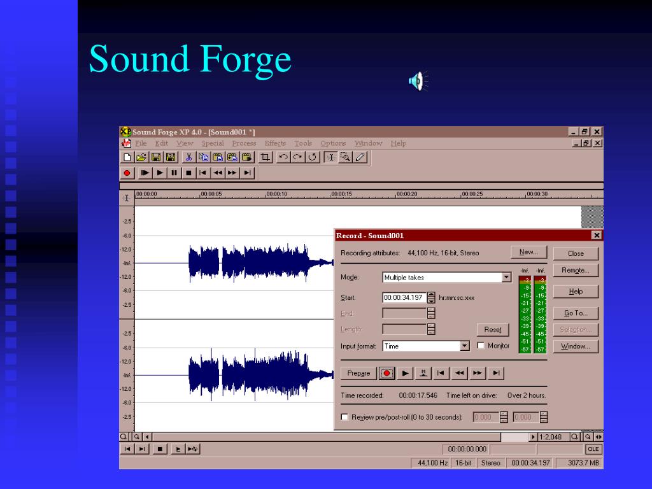Viewport: 652px width, 489px height.
Task: Click the Stereo status bar field
Action: click(x=491, y=463)
